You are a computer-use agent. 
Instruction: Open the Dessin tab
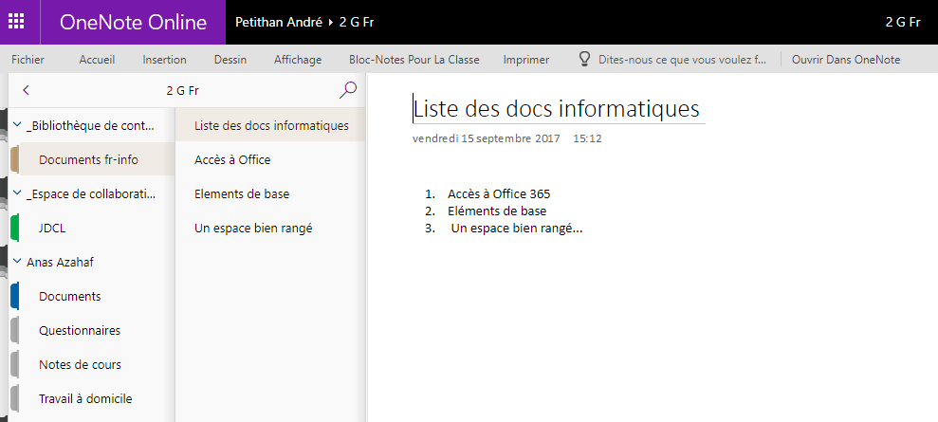230,60
